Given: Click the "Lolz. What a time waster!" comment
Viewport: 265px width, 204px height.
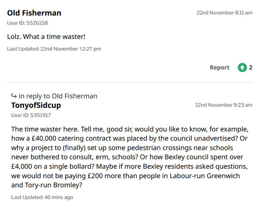Looking at the screenshot, I should click(46, 37).
